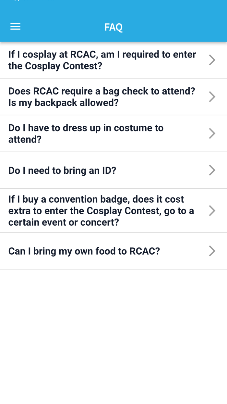This screenshot has width=227, height=404.
Task: Open the navigation drawer menu
Action: click(x=15, y=27)
